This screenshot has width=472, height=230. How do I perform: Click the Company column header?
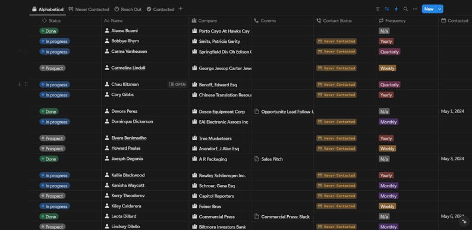tap(204, 21)
